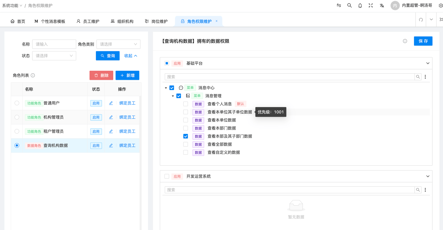
Task: Click edit pencil for 机构管理员 role
Action: tap(111, 117)
